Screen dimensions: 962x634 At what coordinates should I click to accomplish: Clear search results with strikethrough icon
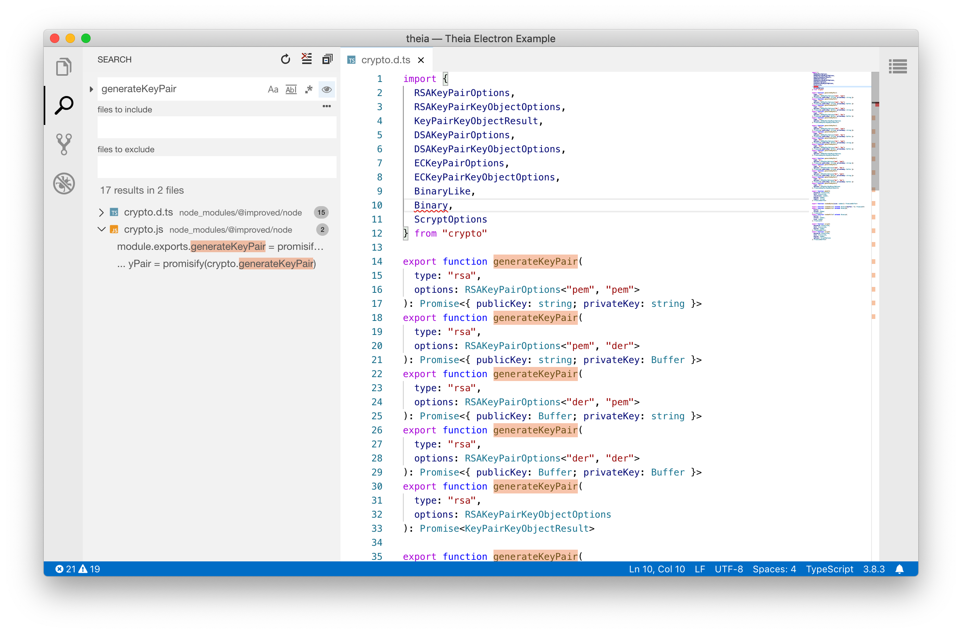306,59
